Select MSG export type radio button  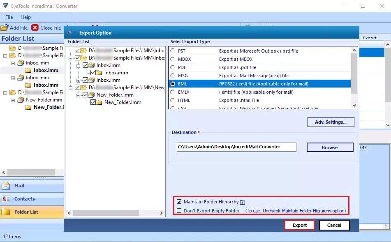173,76
